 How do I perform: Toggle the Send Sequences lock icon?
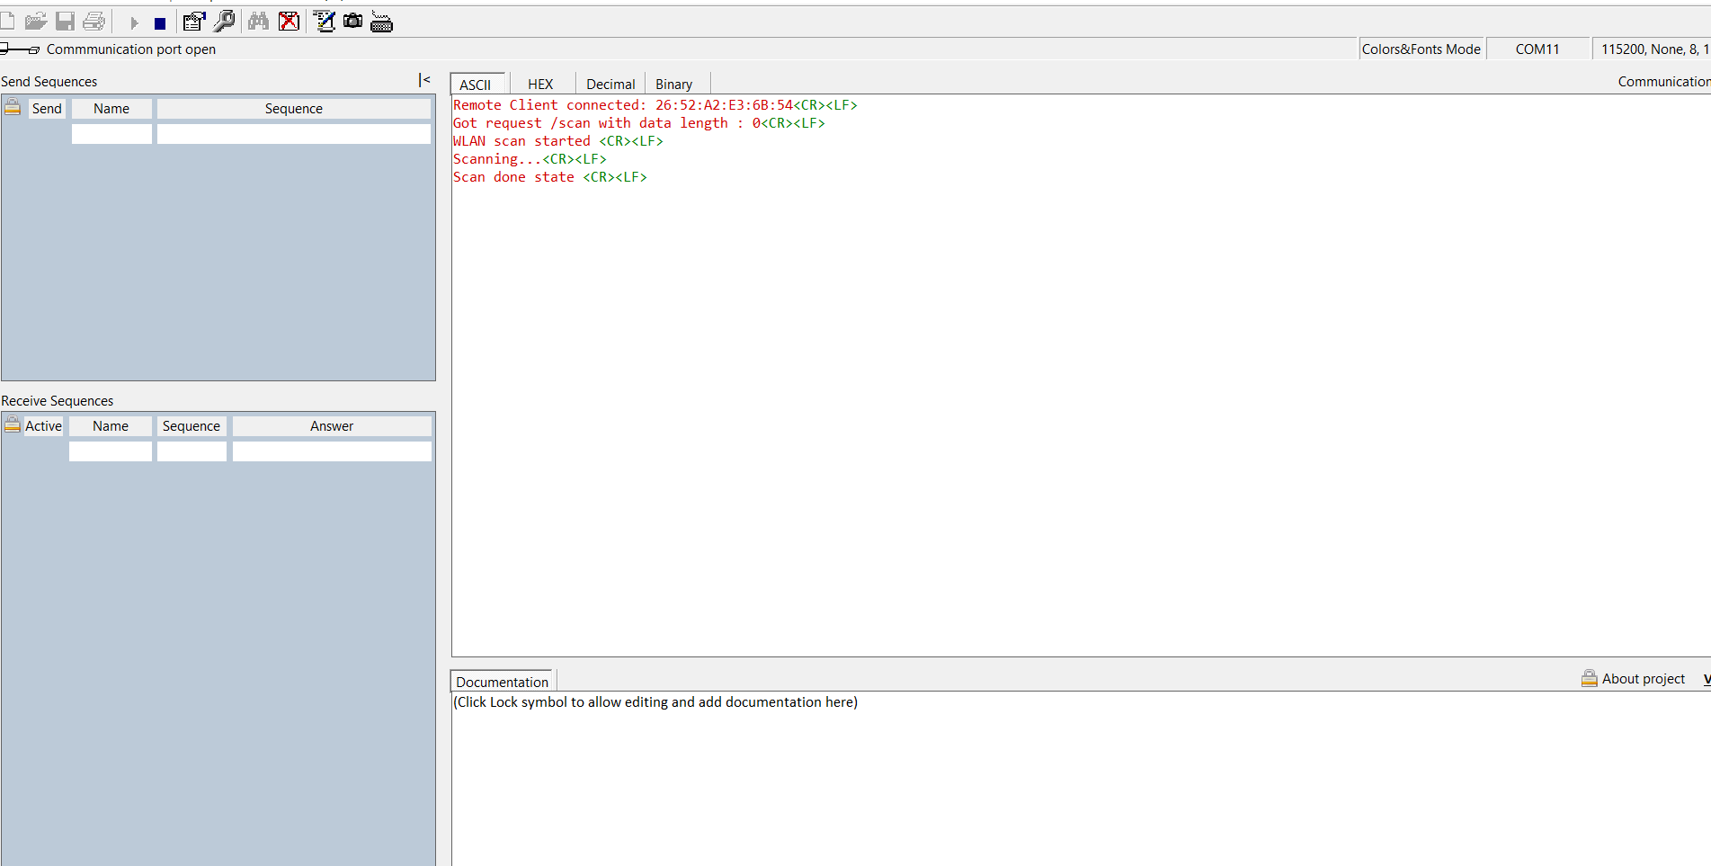[x=13, y=108]
